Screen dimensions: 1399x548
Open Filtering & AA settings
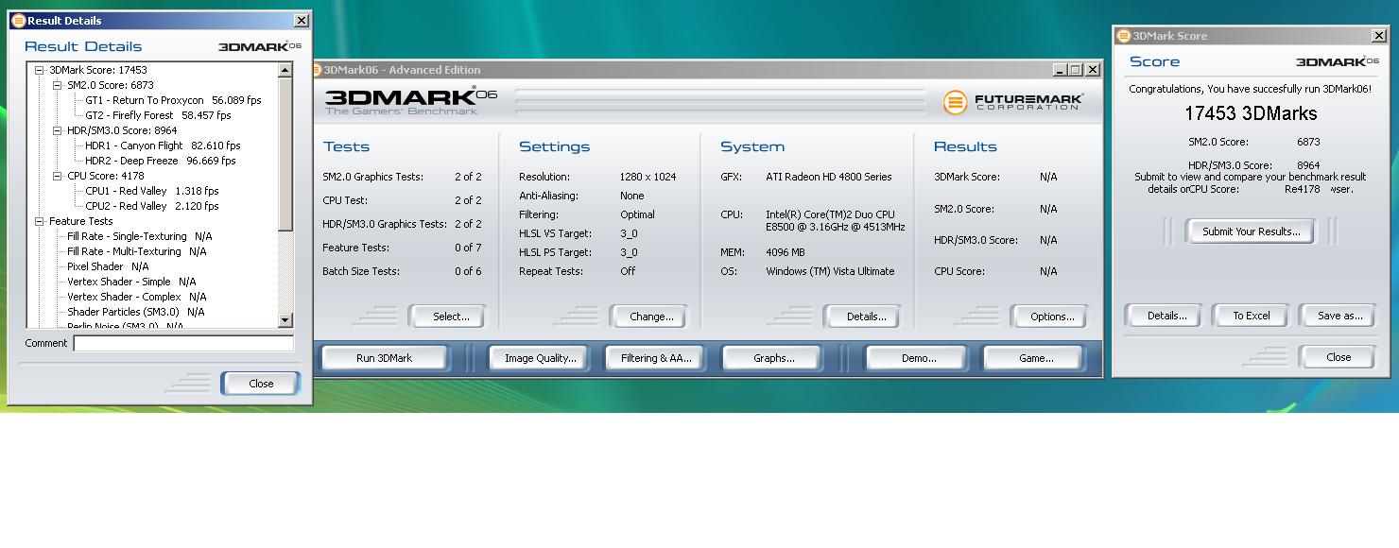click(x=656, y=358)
